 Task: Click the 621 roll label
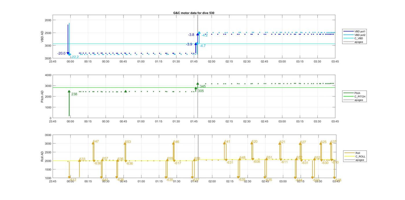[x=282, y=142]
